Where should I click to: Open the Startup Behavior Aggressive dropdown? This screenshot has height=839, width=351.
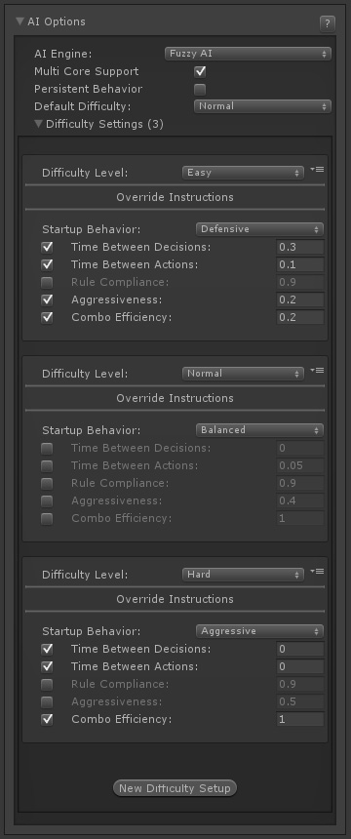259,631
